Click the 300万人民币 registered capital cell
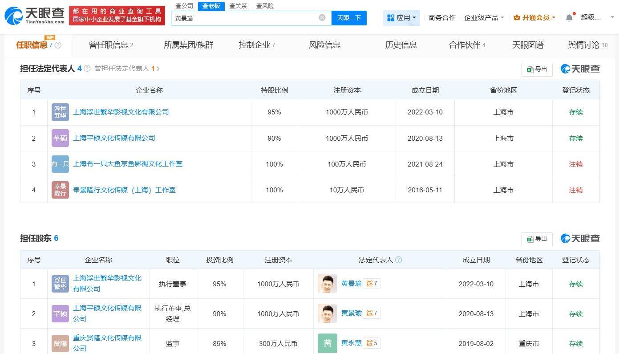The height and width of the screenshot is (354, 619). coord(278,343)
